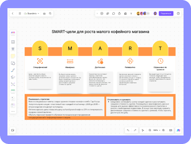Select the Shapes tool
The height and width of the screenshot is (144, 191).
[x=13, y=63]
